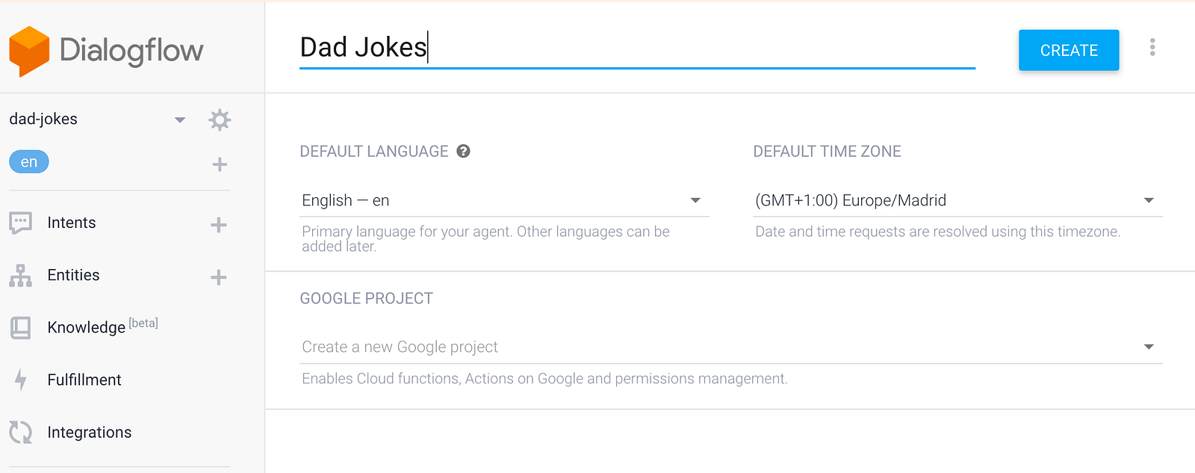
Task: Click the Dialogflow logo icon
Action: click(29, 51)
